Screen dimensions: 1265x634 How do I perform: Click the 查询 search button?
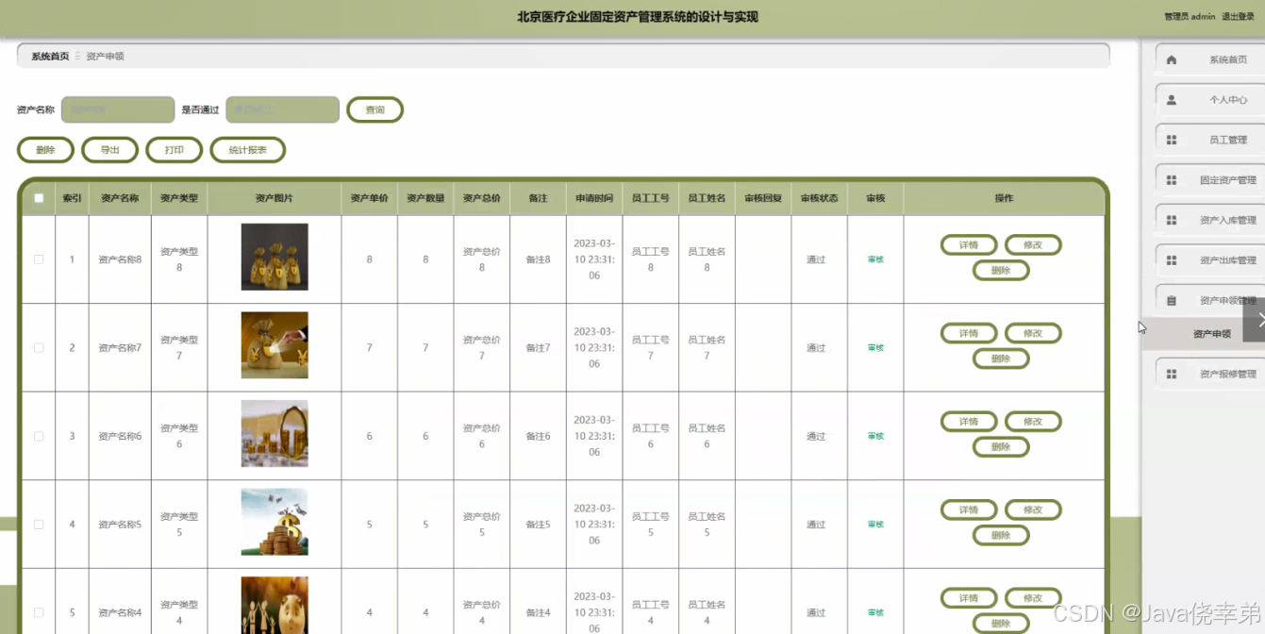click(375, 109)
